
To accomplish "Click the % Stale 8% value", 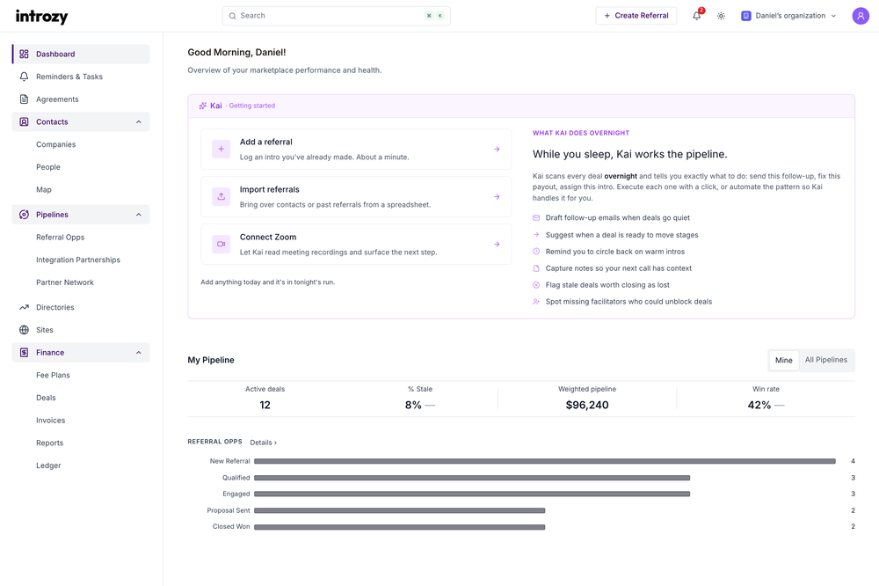I will click(413, 406).
